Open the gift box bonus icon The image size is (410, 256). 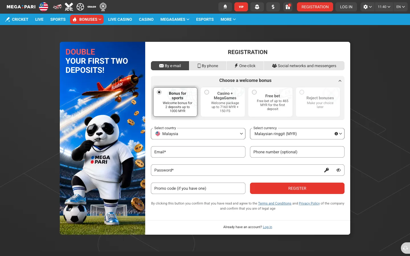(x=288, y=7)
